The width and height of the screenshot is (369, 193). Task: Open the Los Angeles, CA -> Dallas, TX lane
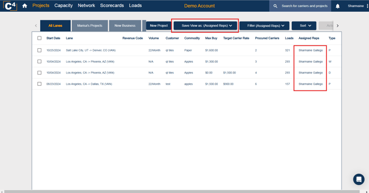click(89, 84)
